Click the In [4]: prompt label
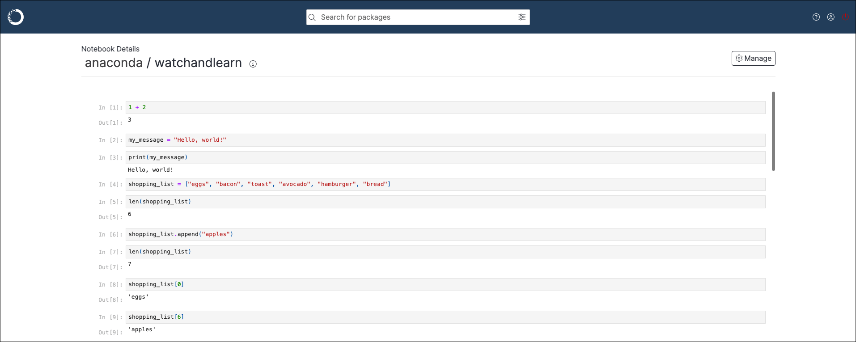Screen dimensions: 856x342 110,185
